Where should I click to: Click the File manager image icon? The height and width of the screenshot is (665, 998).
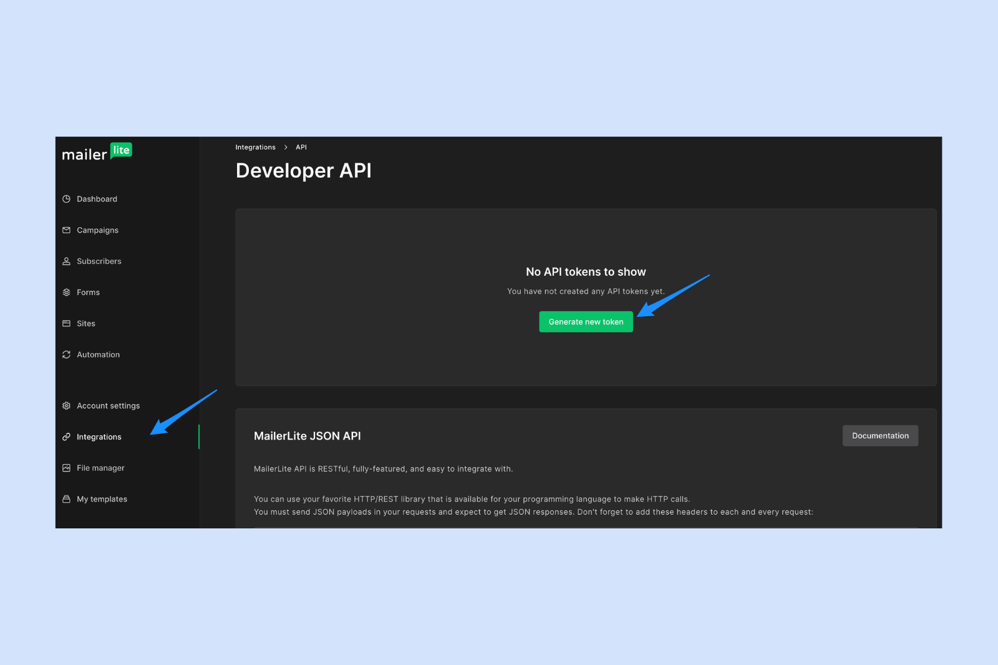tap(66, 468)
